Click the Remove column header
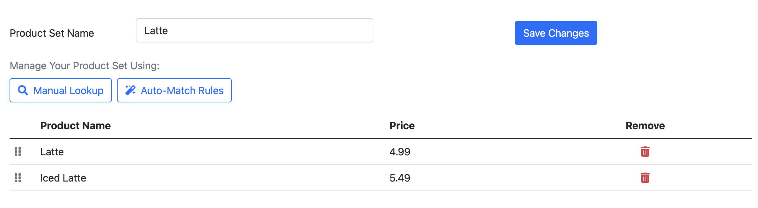The width and height of the screenshot is (758, 208). (645, 126)
